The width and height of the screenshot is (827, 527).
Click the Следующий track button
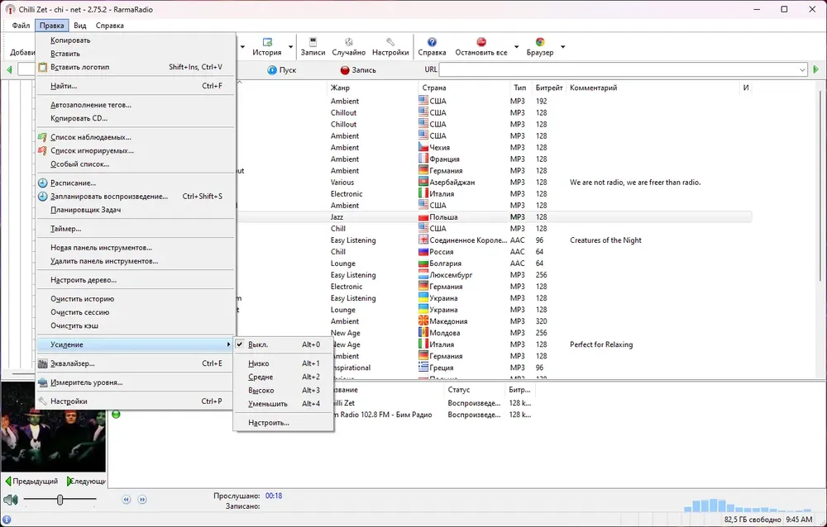pos(87,481)
